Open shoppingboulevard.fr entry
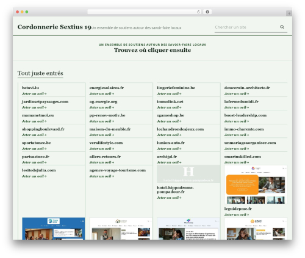This screenshot has width=305, height=258. coord(43,129)
